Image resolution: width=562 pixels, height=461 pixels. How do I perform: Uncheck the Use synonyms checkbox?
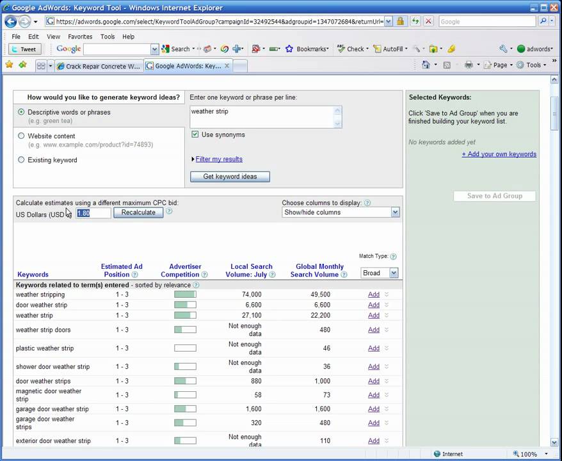click(195, 134)
